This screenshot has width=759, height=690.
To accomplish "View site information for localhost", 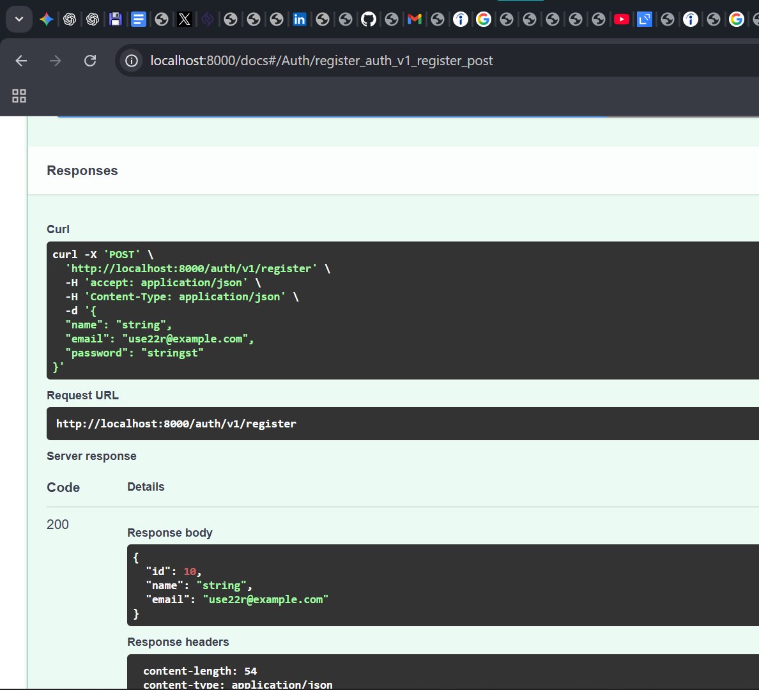I will point(131,61).
